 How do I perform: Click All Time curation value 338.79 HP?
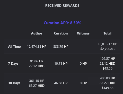pyautogui.click(x=61, y=47)
